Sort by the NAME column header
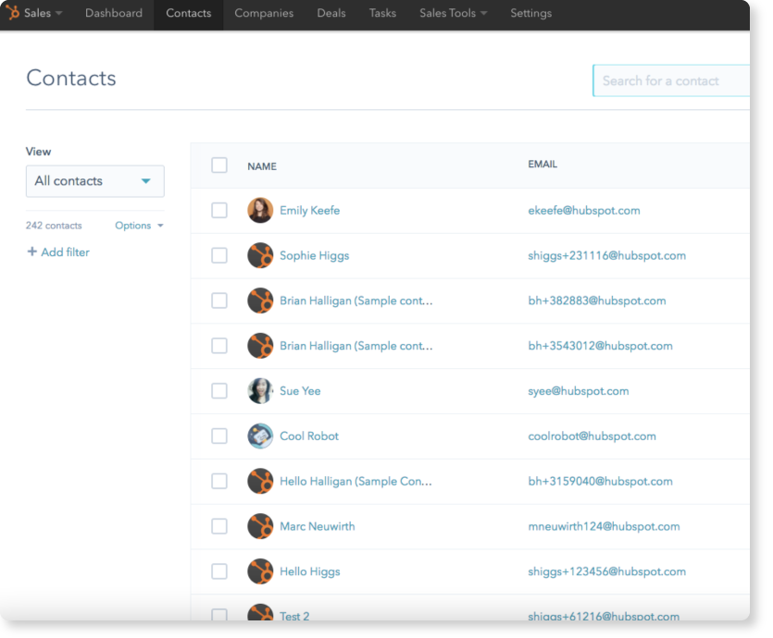The width and height of the screenshot is (773, 638). click(262, 166)
